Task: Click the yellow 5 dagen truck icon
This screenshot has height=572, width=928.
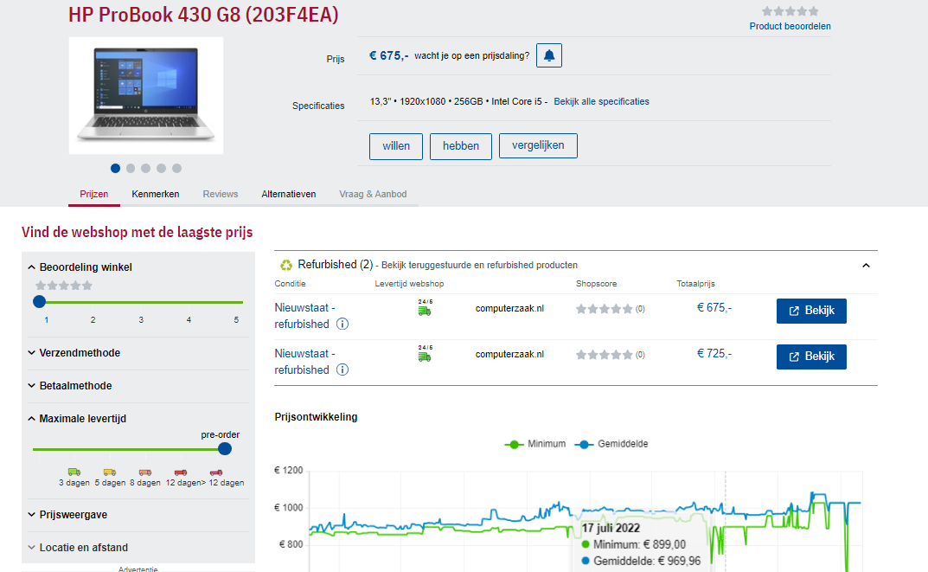Action: tap(110, 472)
